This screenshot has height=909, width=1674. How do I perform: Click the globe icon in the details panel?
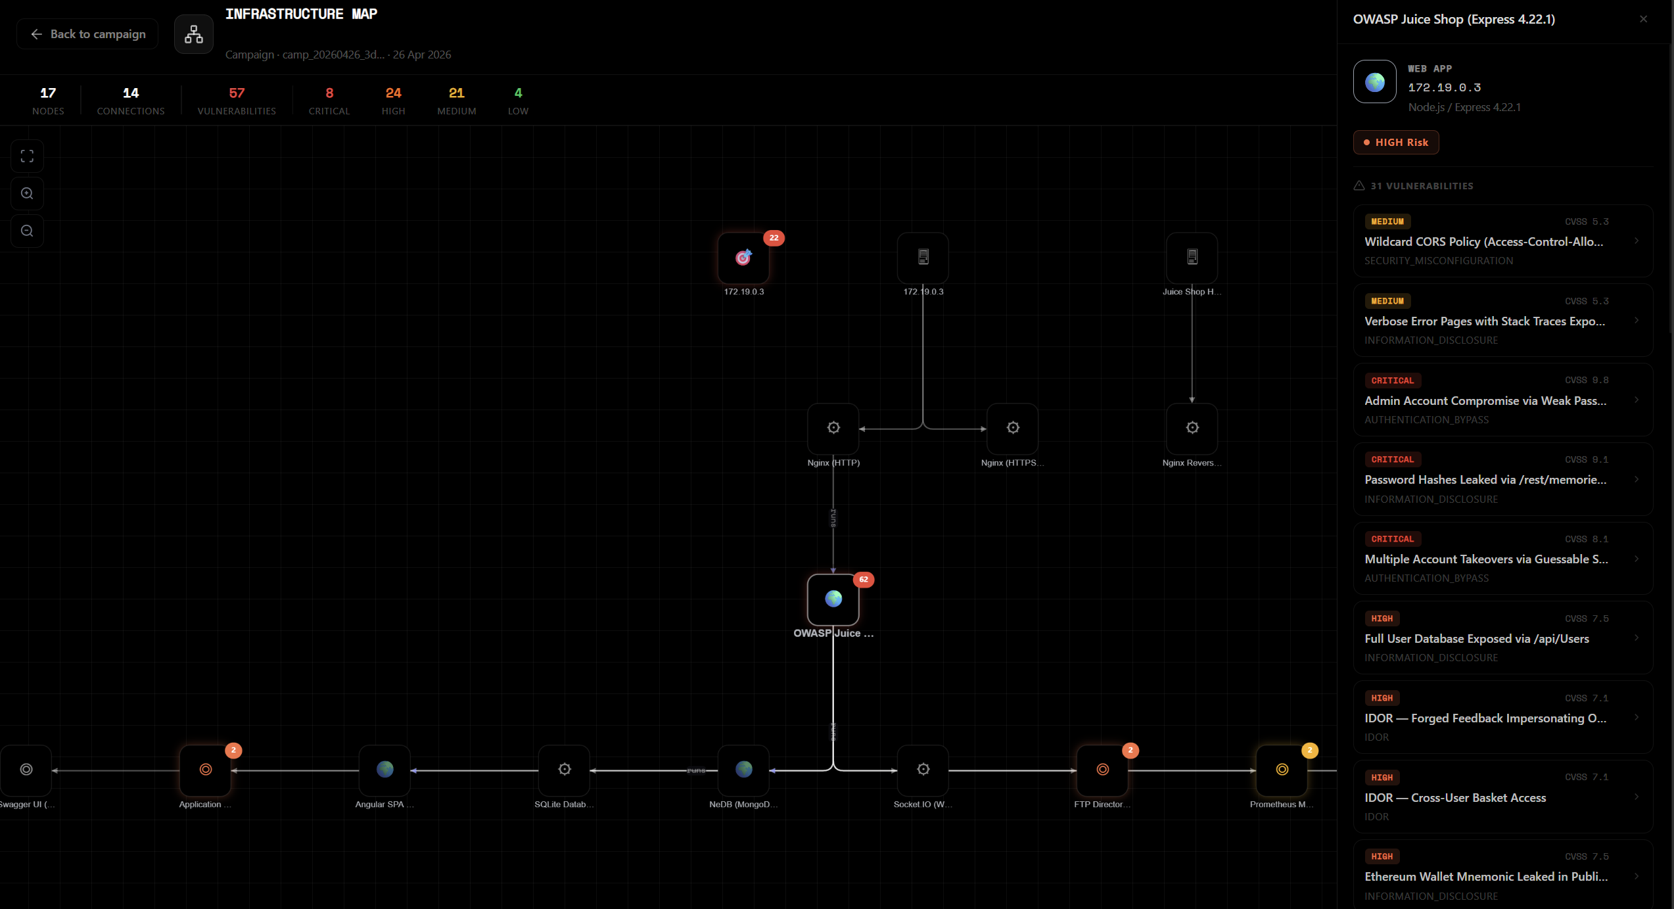(x=1375, y=82)
